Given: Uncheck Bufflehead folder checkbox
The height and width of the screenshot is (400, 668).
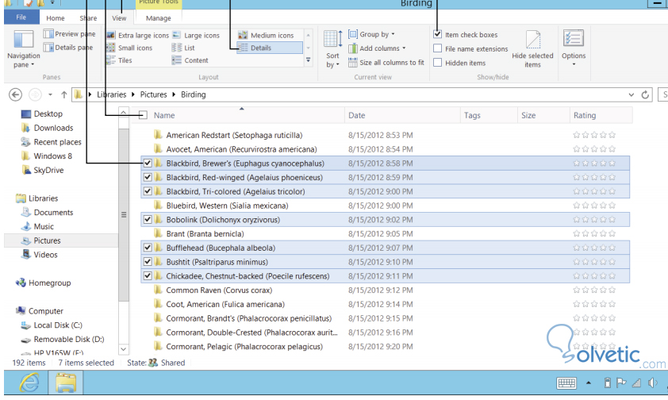Looking at the screenshot, I should [148, 248].
